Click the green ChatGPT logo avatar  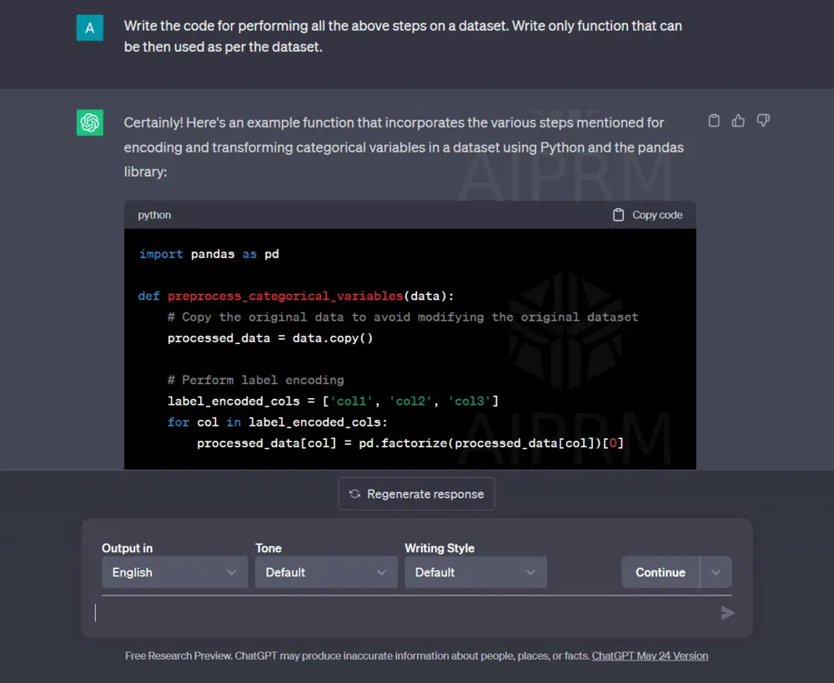coord(90,122)
